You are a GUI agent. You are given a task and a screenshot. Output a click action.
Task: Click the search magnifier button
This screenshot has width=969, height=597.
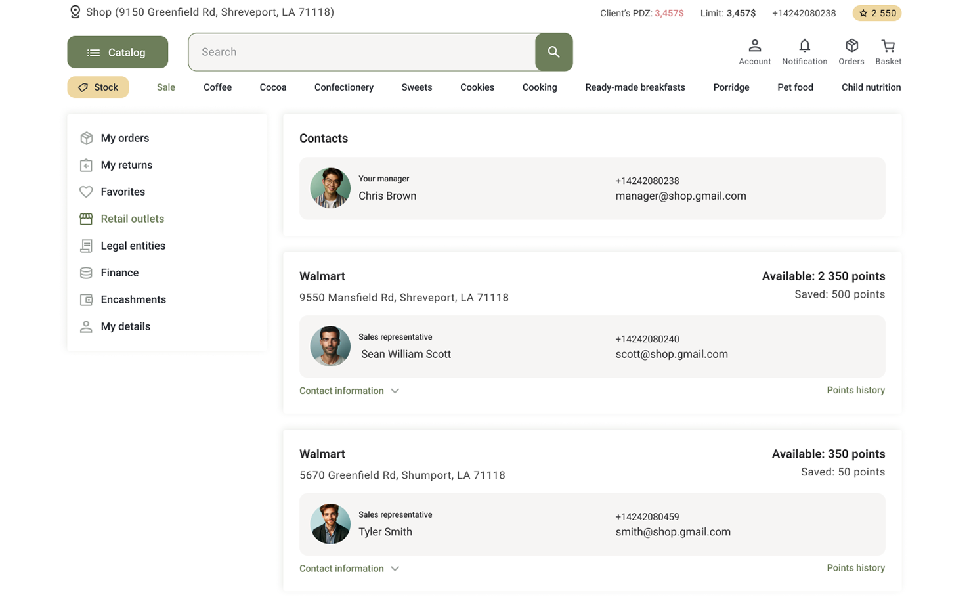click(553, 52)
